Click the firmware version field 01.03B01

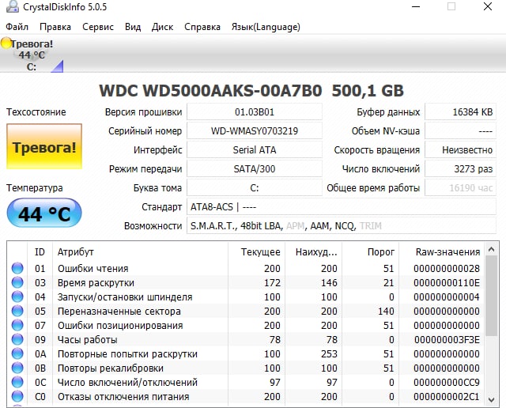point(255,112)
